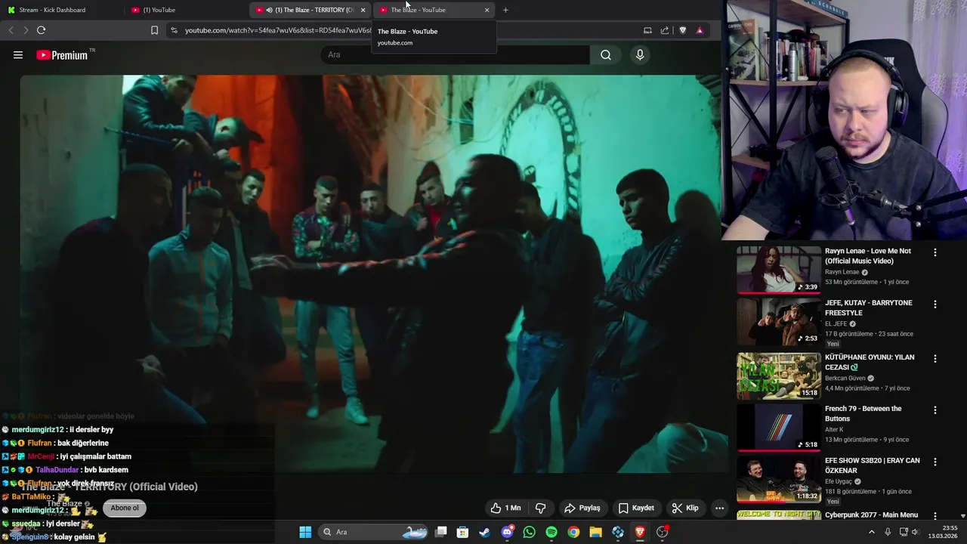Open the YouTube hamburger guide menu
This screenshot has height=544, width=967.
pyautogui.click(x=18, y=55)
